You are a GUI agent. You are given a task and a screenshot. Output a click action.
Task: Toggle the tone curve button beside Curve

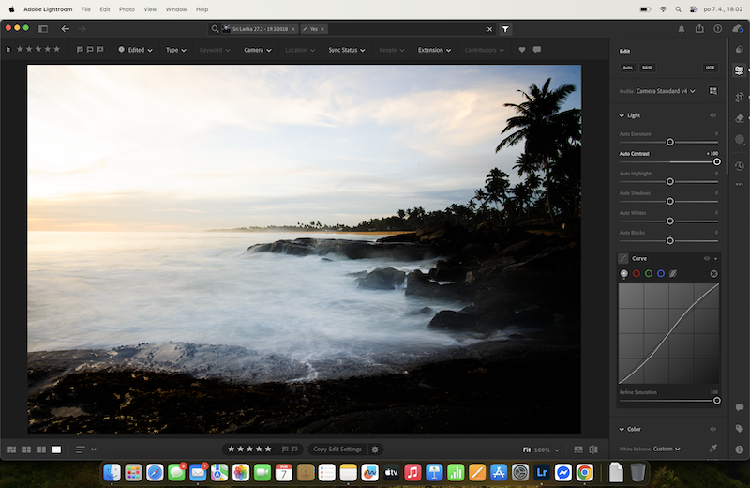[622, 259]
